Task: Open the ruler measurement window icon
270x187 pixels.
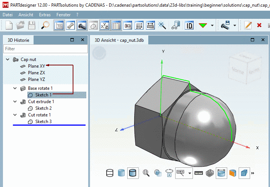Action: click(150, 25)
